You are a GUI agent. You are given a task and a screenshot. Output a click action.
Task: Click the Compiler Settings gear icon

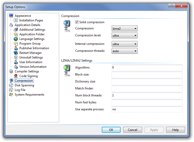[x=11, y=71]
